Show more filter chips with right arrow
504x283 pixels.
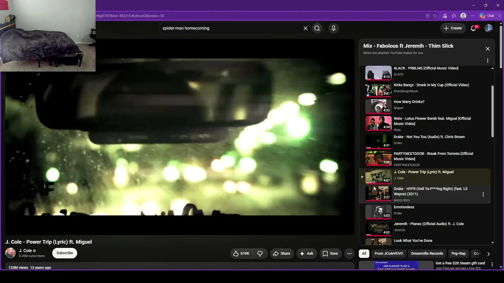tap(488, 254)
